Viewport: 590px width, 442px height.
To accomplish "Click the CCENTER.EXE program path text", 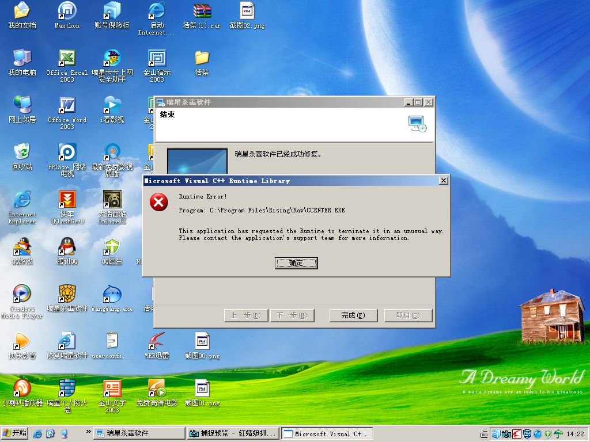I will (x=262, y=210).
